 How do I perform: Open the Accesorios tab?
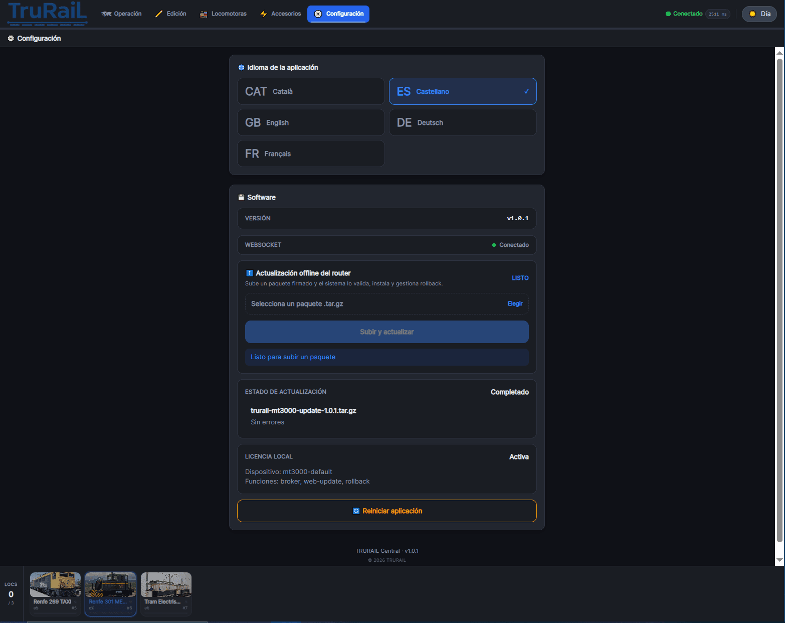280,14
